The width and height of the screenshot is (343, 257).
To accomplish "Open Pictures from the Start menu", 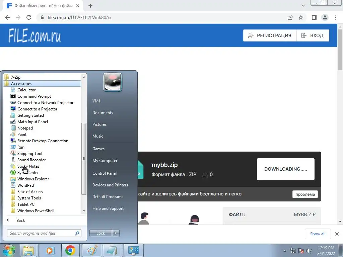I will coord(99,124).
